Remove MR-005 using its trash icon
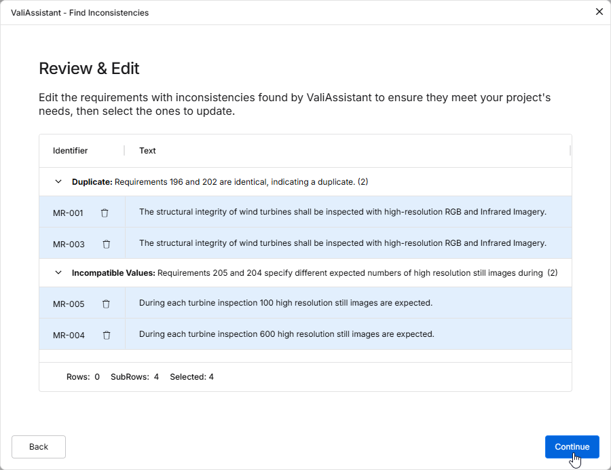Image resolution: width=611 pixels, height=470 pixels. click(x=106, y=304)
